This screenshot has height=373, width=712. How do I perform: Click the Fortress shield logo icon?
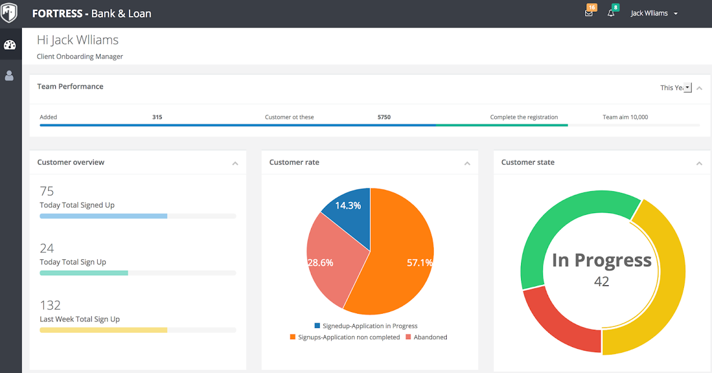tap(9, 12)
